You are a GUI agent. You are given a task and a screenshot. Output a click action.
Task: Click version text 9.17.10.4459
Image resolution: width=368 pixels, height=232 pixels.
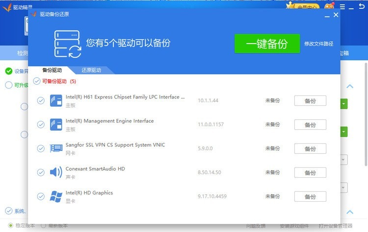(x=212, y=196)
